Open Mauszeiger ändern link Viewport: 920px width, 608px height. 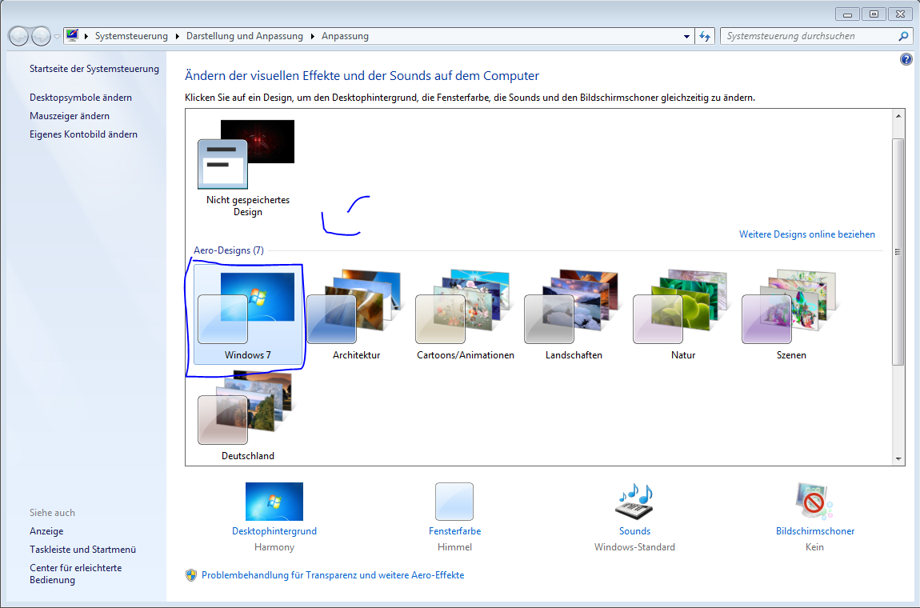(70, 116)
